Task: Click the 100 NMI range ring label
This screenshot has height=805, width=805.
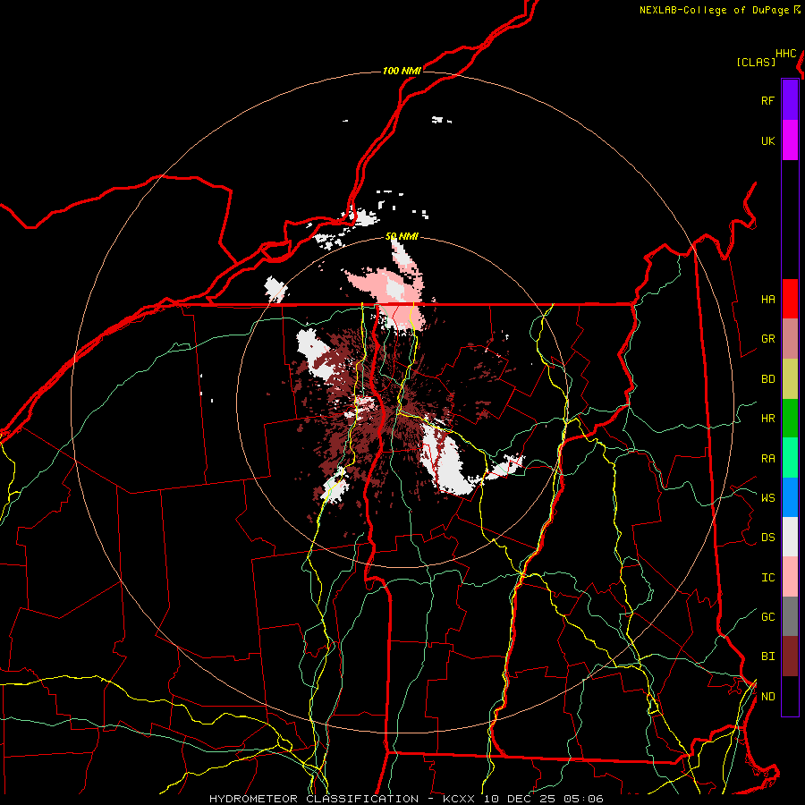Action: [x=402, y=71]
